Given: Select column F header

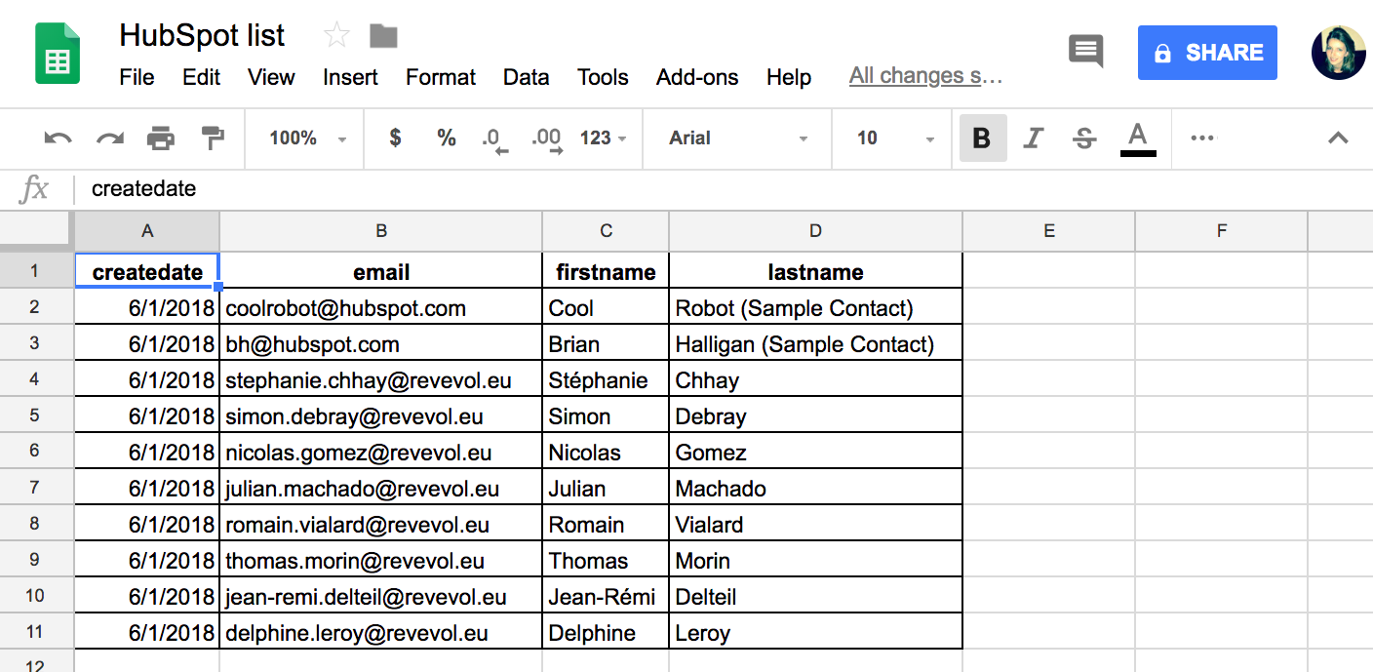Looking at the screenshot, I should tap(1222, 231).
